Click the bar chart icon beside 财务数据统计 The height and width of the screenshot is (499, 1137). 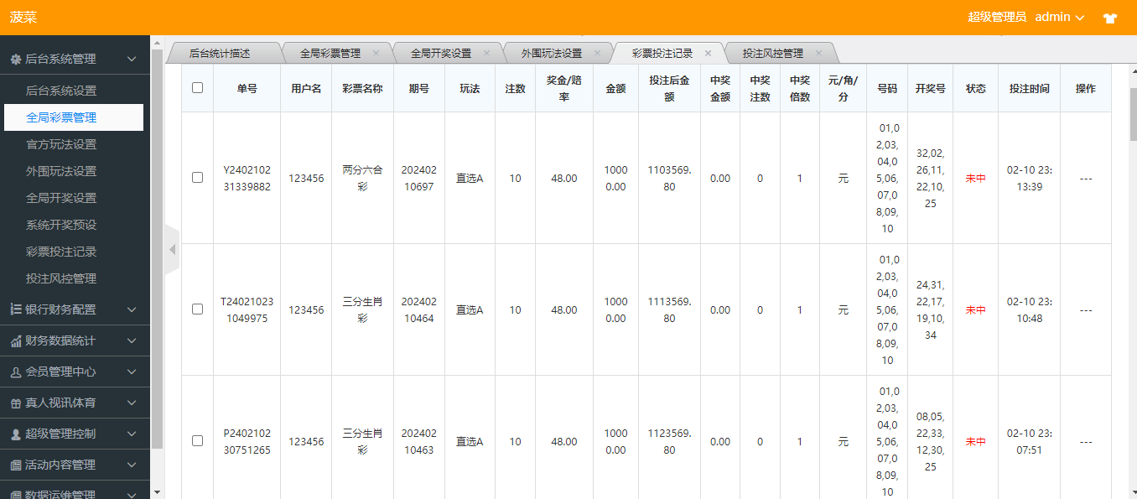pos(15,341)
